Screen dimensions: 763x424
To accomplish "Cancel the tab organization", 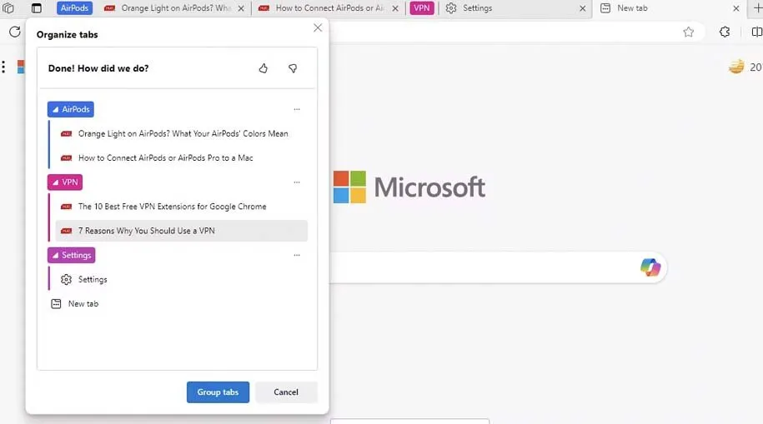I will [x=286, y=392].
